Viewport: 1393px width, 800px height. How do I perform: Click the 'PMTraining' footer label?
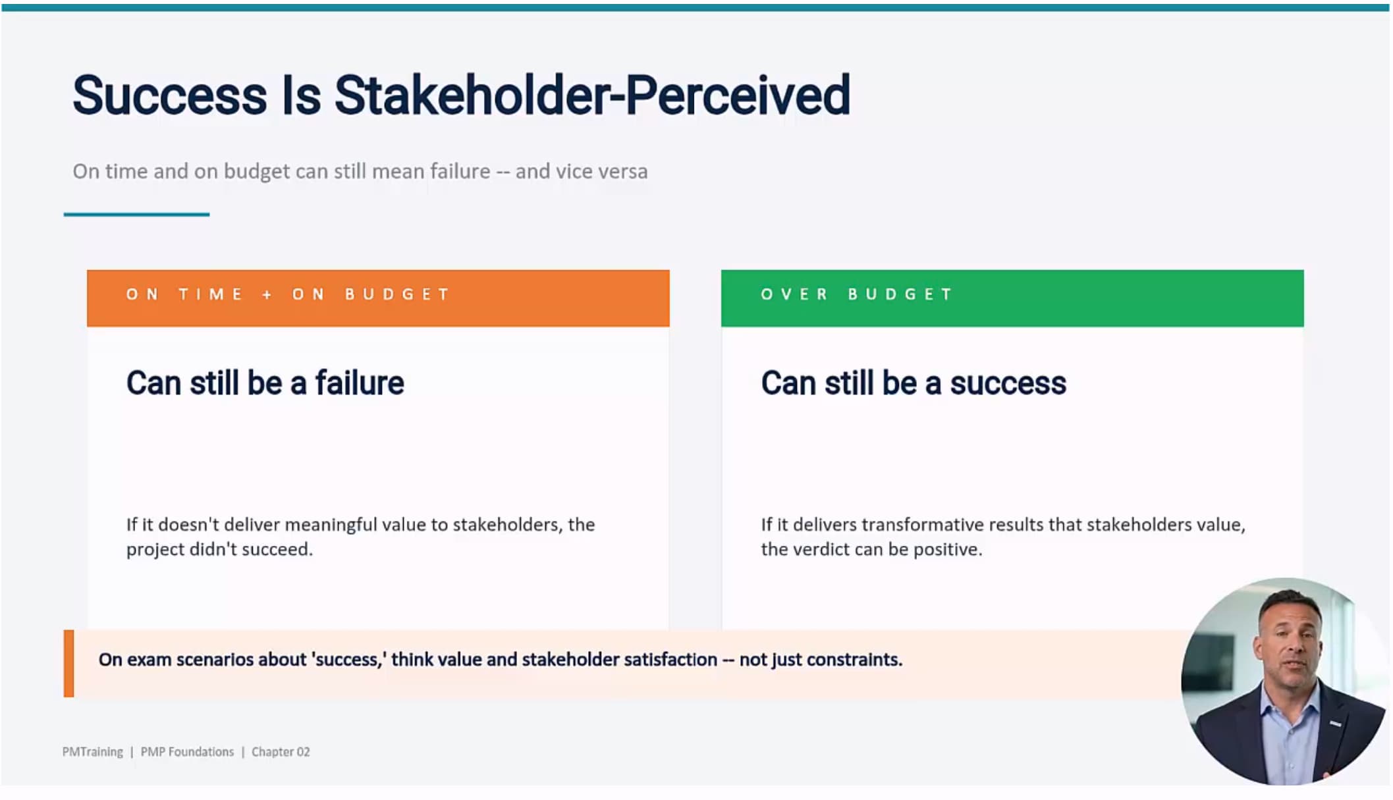(93, 752)
